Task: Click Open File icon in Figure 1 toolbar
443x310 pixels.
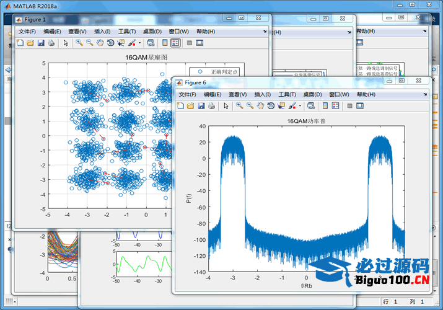Action: pos(30,43)
